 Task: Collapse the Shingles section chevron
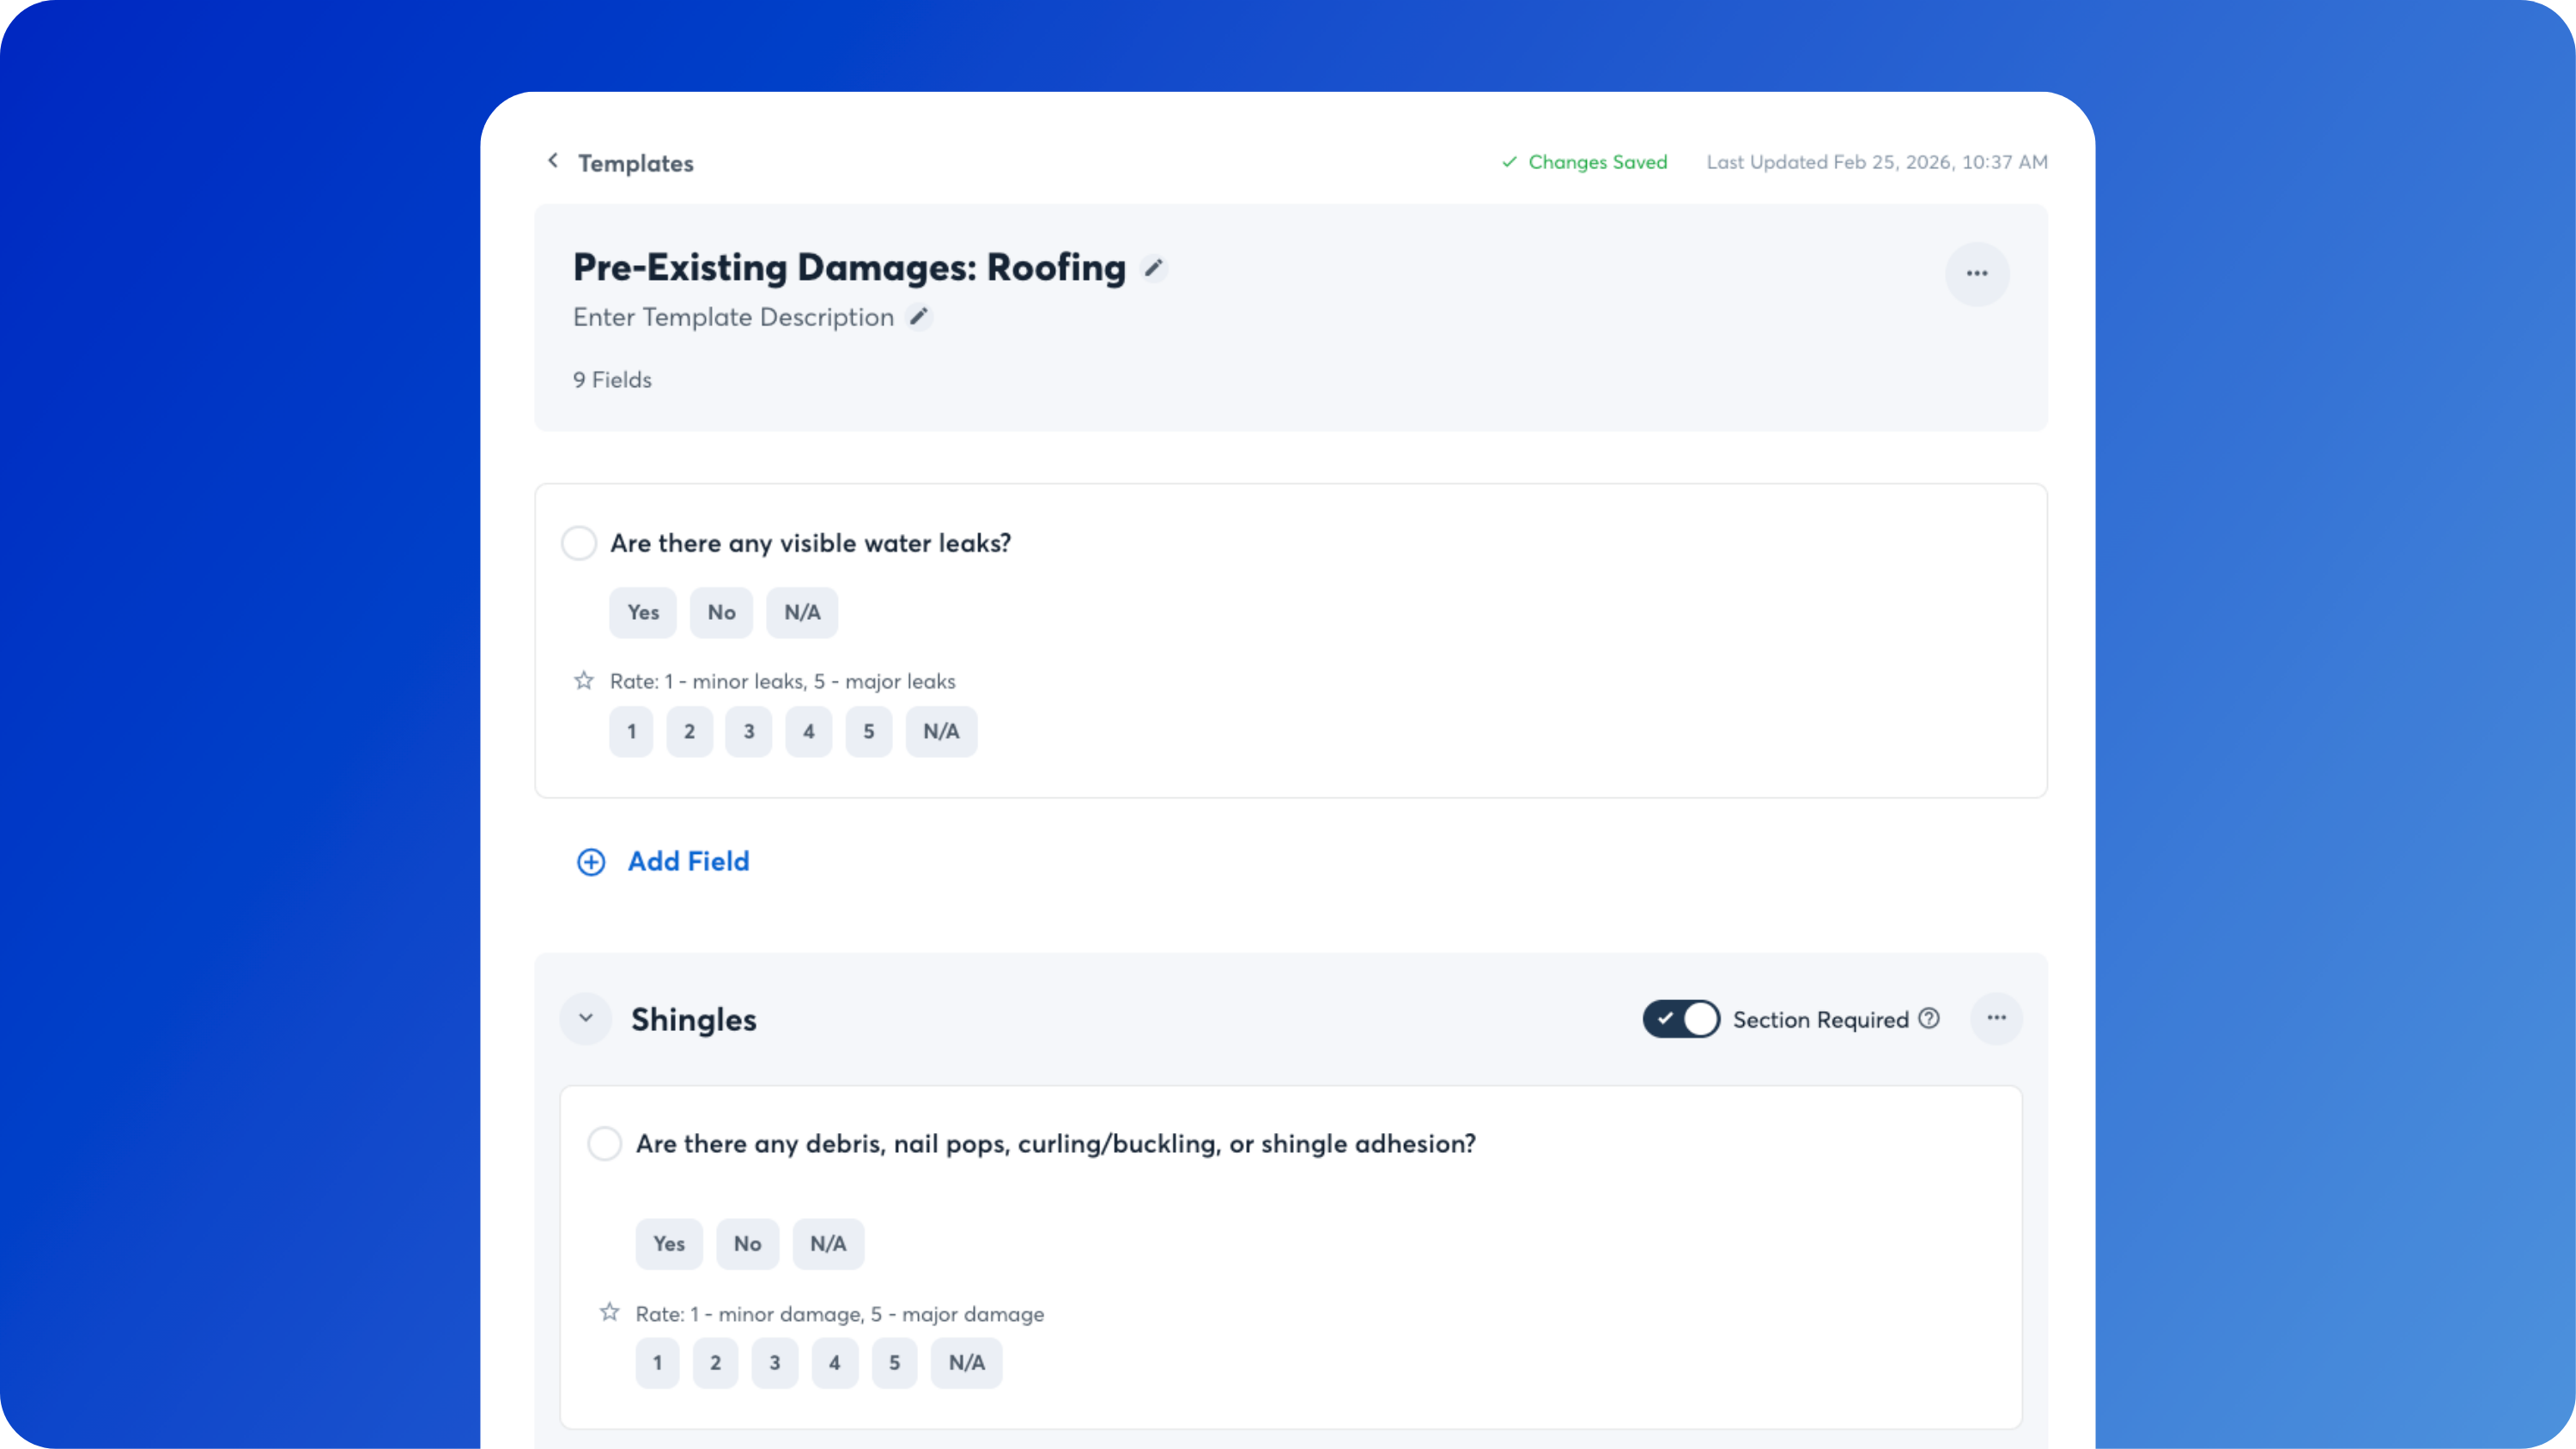click(x=586, y=1018)
